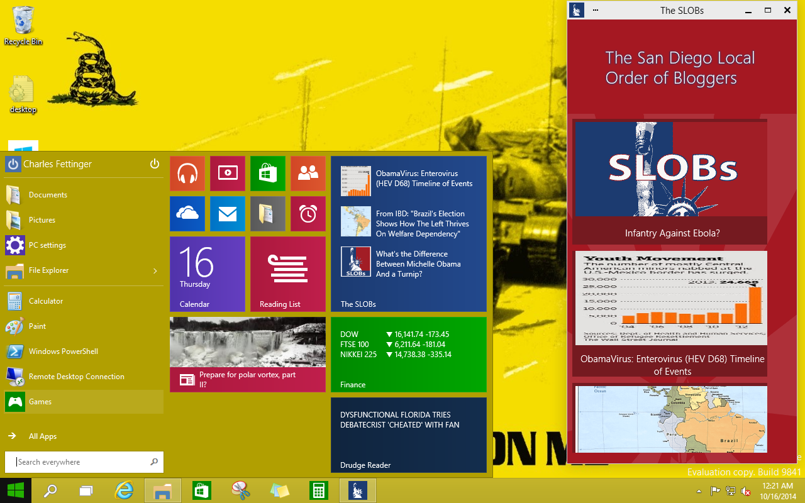The image size is (805, 503).
Task: Click the Search everywhere text field
Action: 84,462
